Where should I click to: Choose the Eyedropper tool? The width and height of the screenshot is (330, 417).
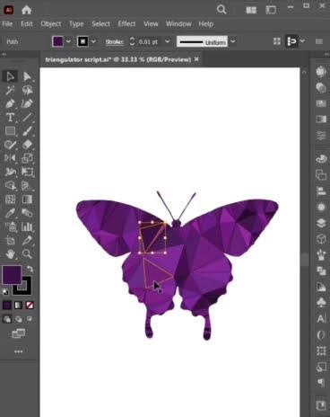click(10, 213)
